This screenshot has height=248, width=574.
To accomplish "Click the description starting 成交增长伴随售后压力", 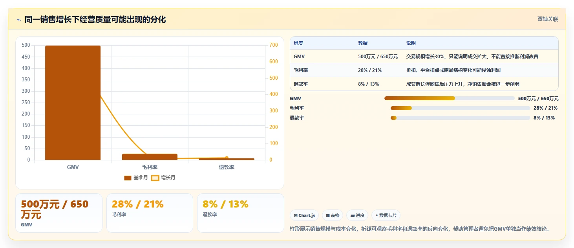I will 463,84.
